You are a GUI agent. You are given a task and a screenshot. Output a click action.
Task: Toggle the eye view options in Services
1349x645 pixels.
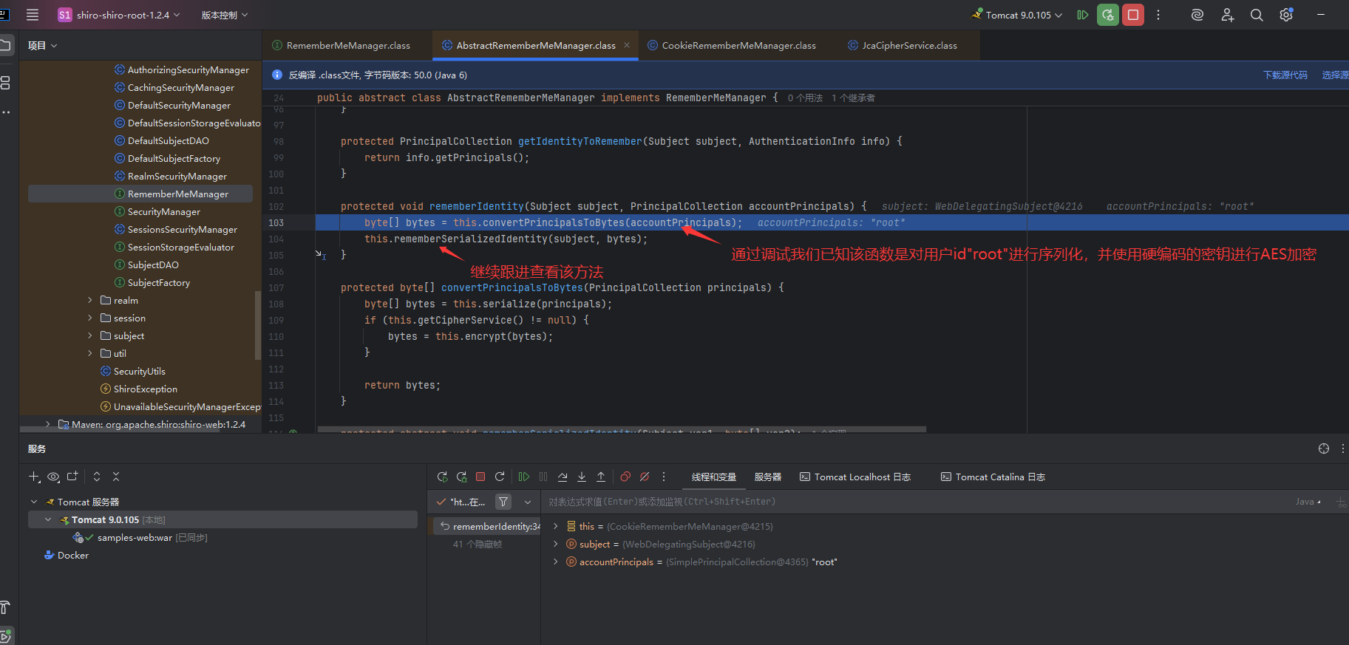(53, 477)
